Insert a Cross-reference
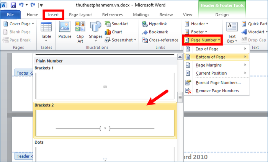This screenshot has height=162, width=268. click(x=160, y=40)
